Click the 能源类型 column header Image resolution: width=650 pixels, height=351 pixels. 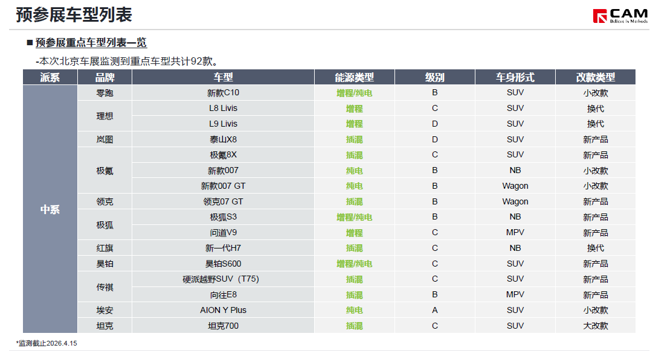355,77
